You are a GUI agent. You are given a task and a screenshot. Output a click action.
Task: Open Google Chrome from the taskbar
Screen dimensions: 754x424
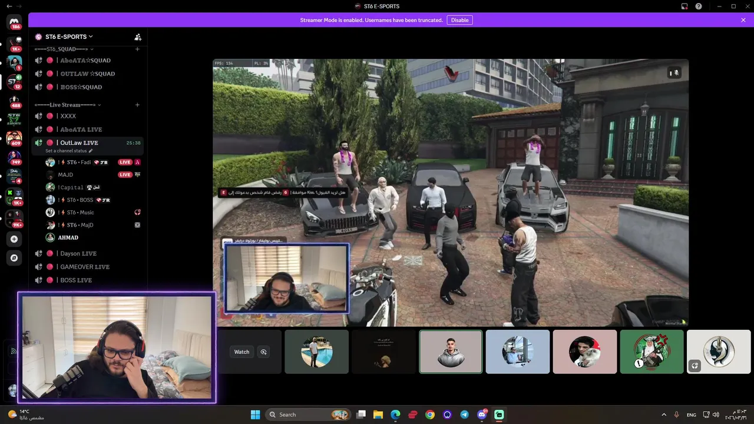tap(430, 415)
